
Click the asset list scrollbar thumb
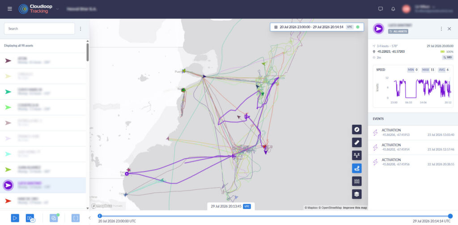point(88,52)
